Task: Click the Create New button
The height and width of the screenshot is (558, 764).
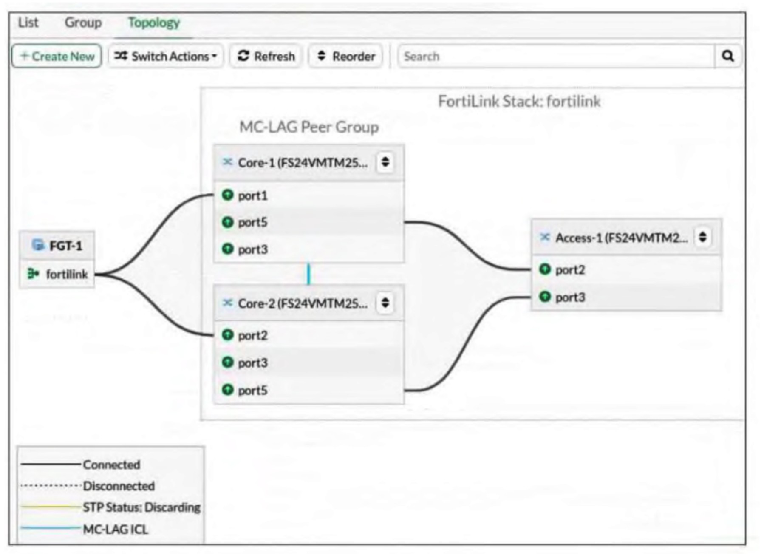Action: [x=57, y=56]
